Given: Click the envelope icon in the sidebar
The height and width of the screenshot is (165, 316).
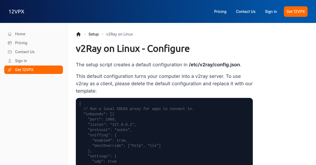Looking at the screenshot, I should pos(10,52).
